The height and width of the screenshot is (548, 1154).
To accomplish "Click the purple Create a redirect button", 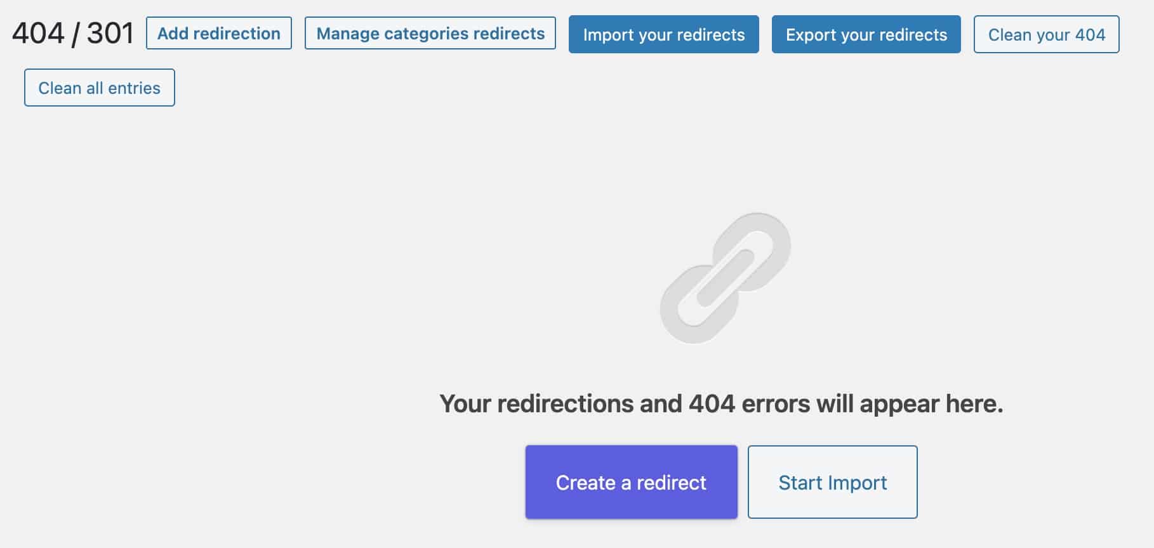I will [x=632, y=482].
